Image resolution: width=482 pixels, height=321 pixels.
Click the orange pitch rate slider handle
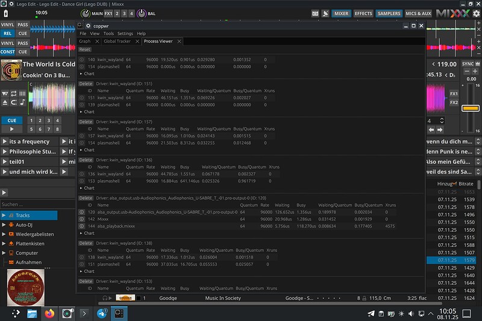click(x=470, y=108)
